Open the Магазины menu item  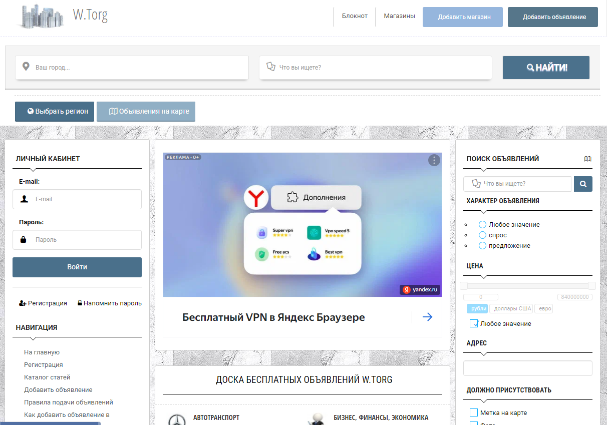click(399, 16)
